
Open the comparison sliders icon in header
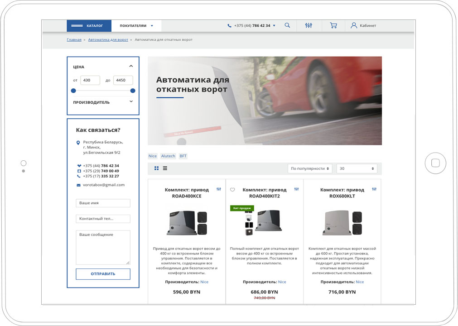309,25
